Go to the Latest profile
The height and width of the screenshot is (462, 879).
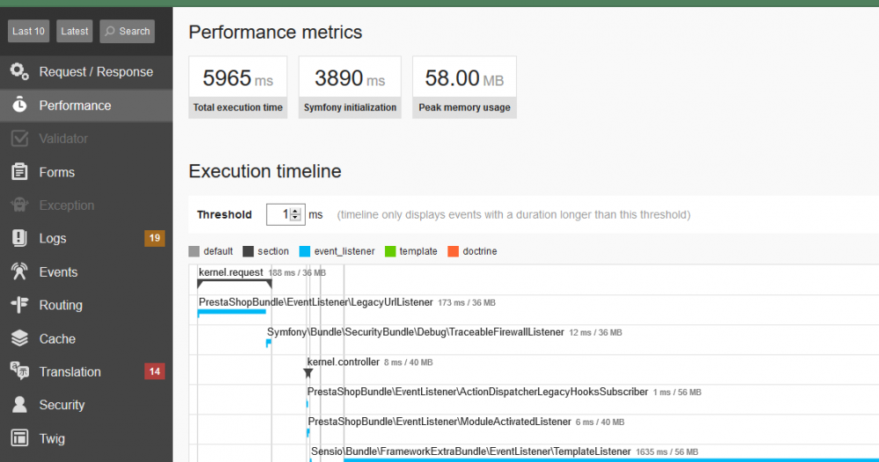click(x=75, y=32)
